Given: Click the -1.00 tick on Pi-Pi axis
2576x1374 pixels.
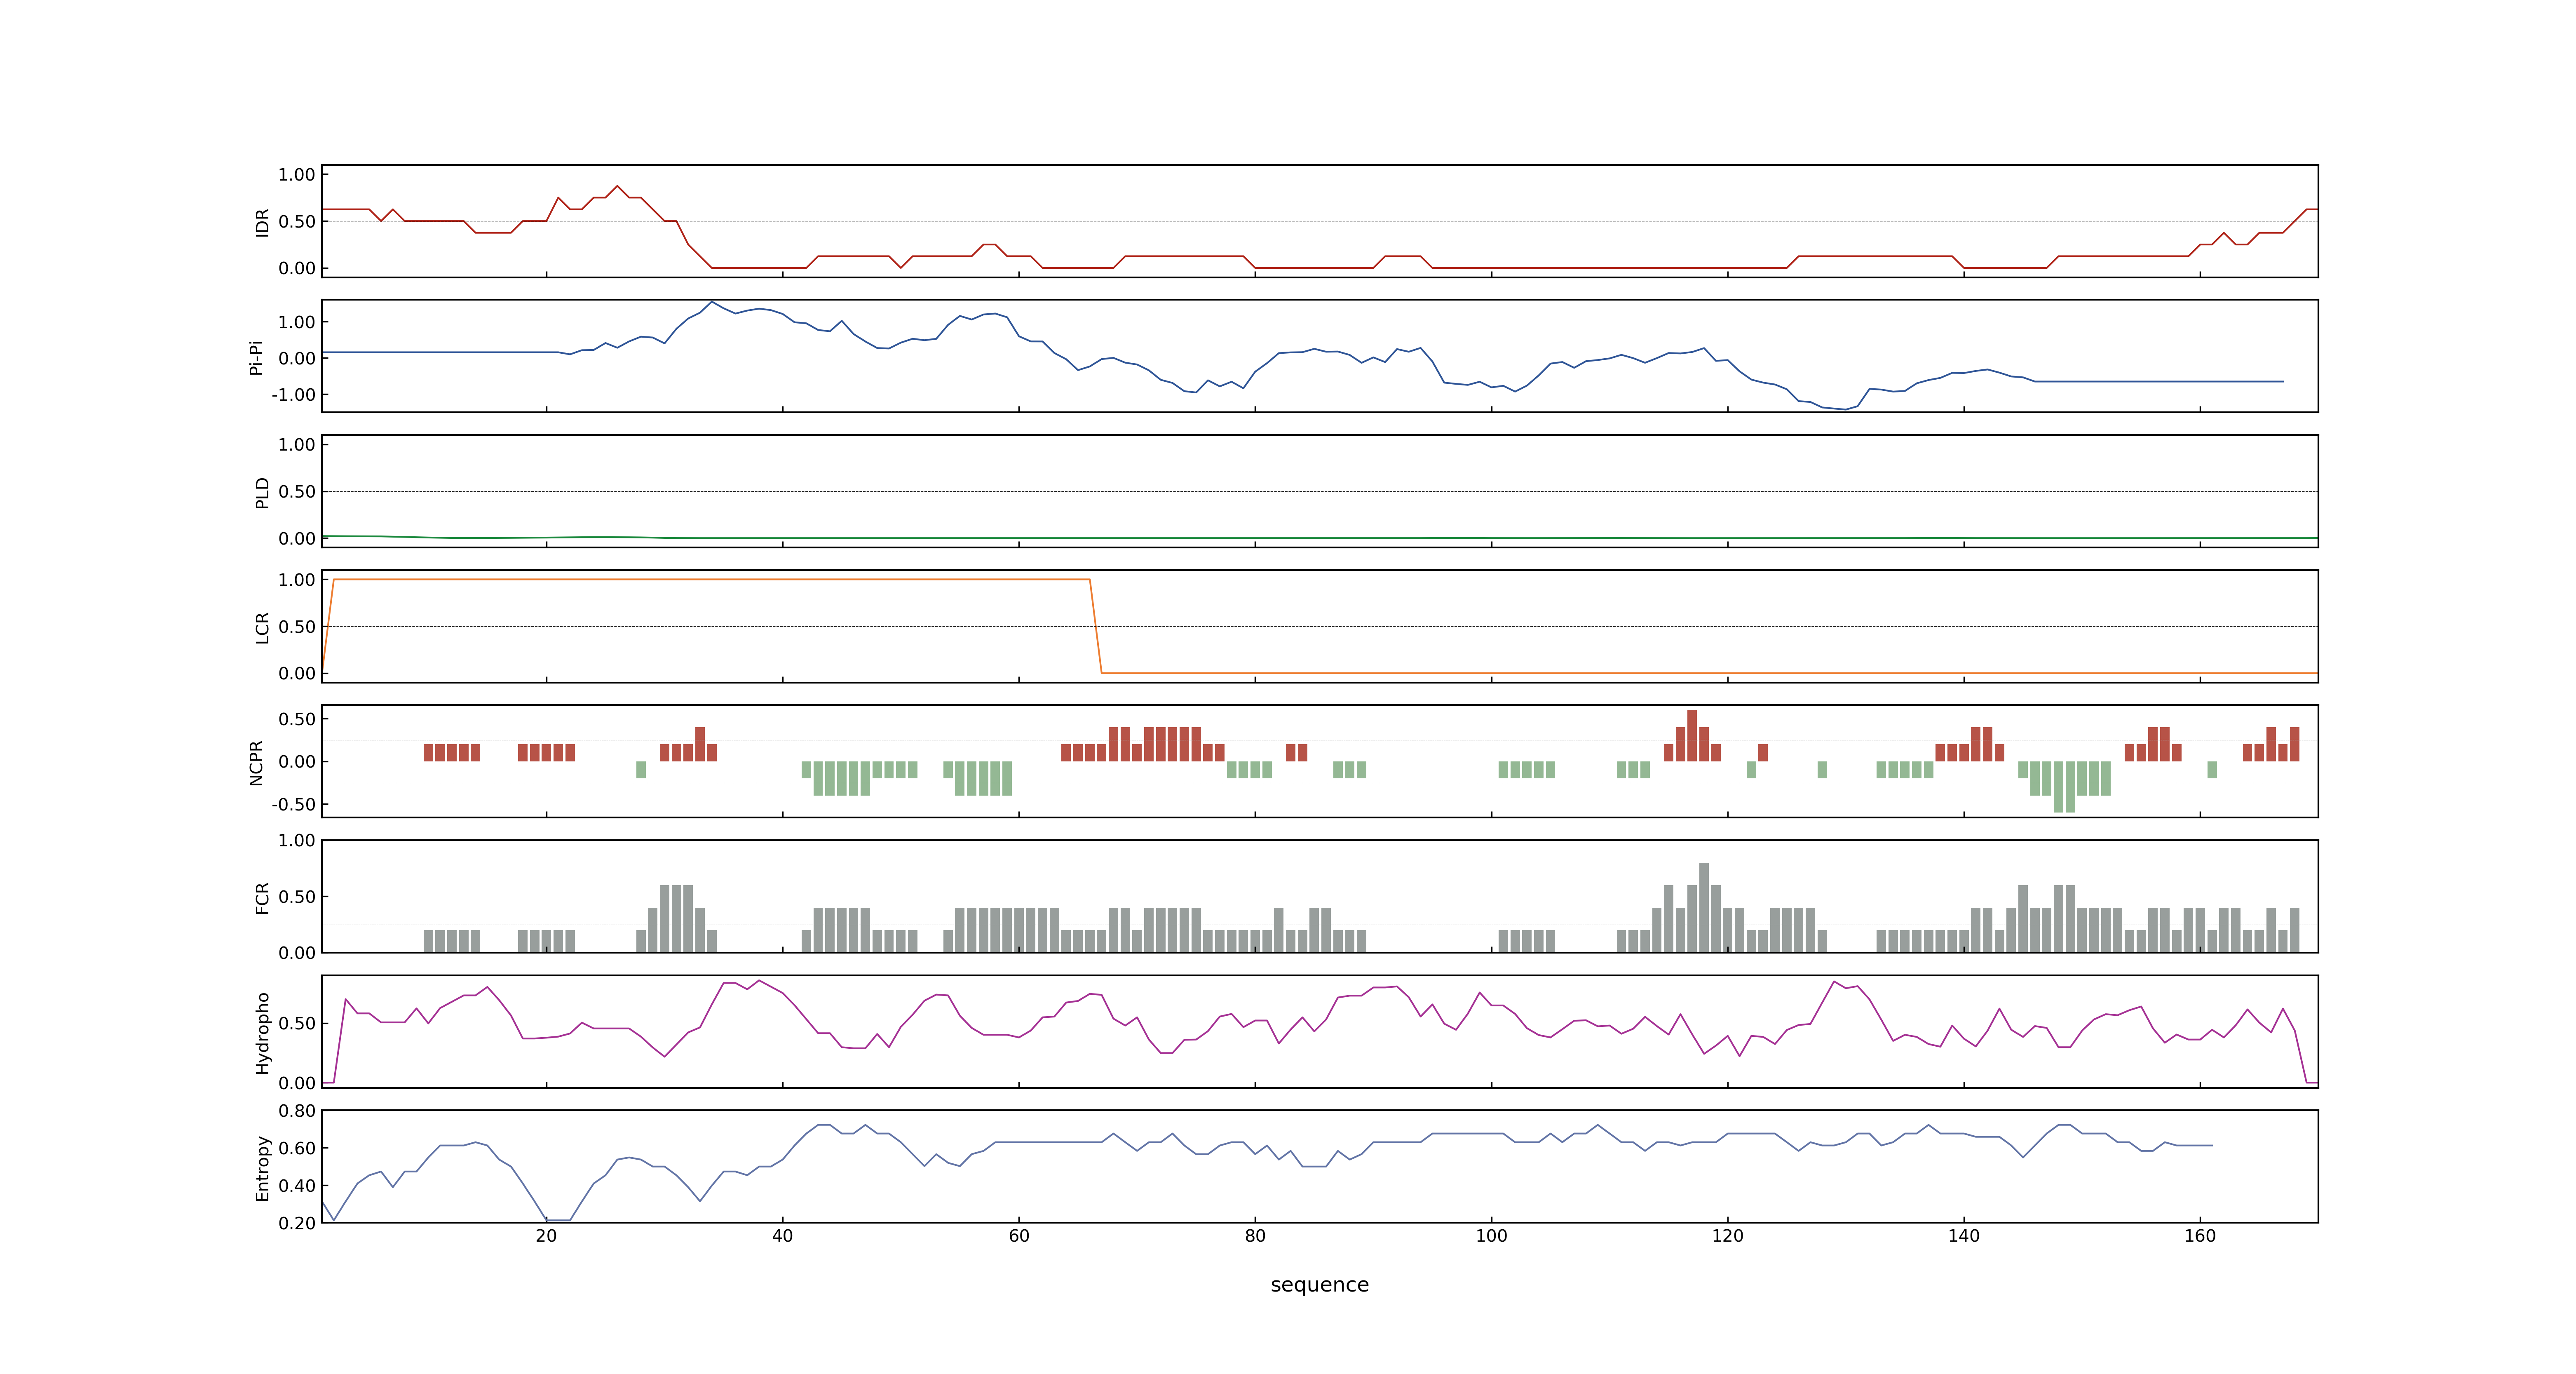Looking at the screenshot, I should tap(293, 395).
